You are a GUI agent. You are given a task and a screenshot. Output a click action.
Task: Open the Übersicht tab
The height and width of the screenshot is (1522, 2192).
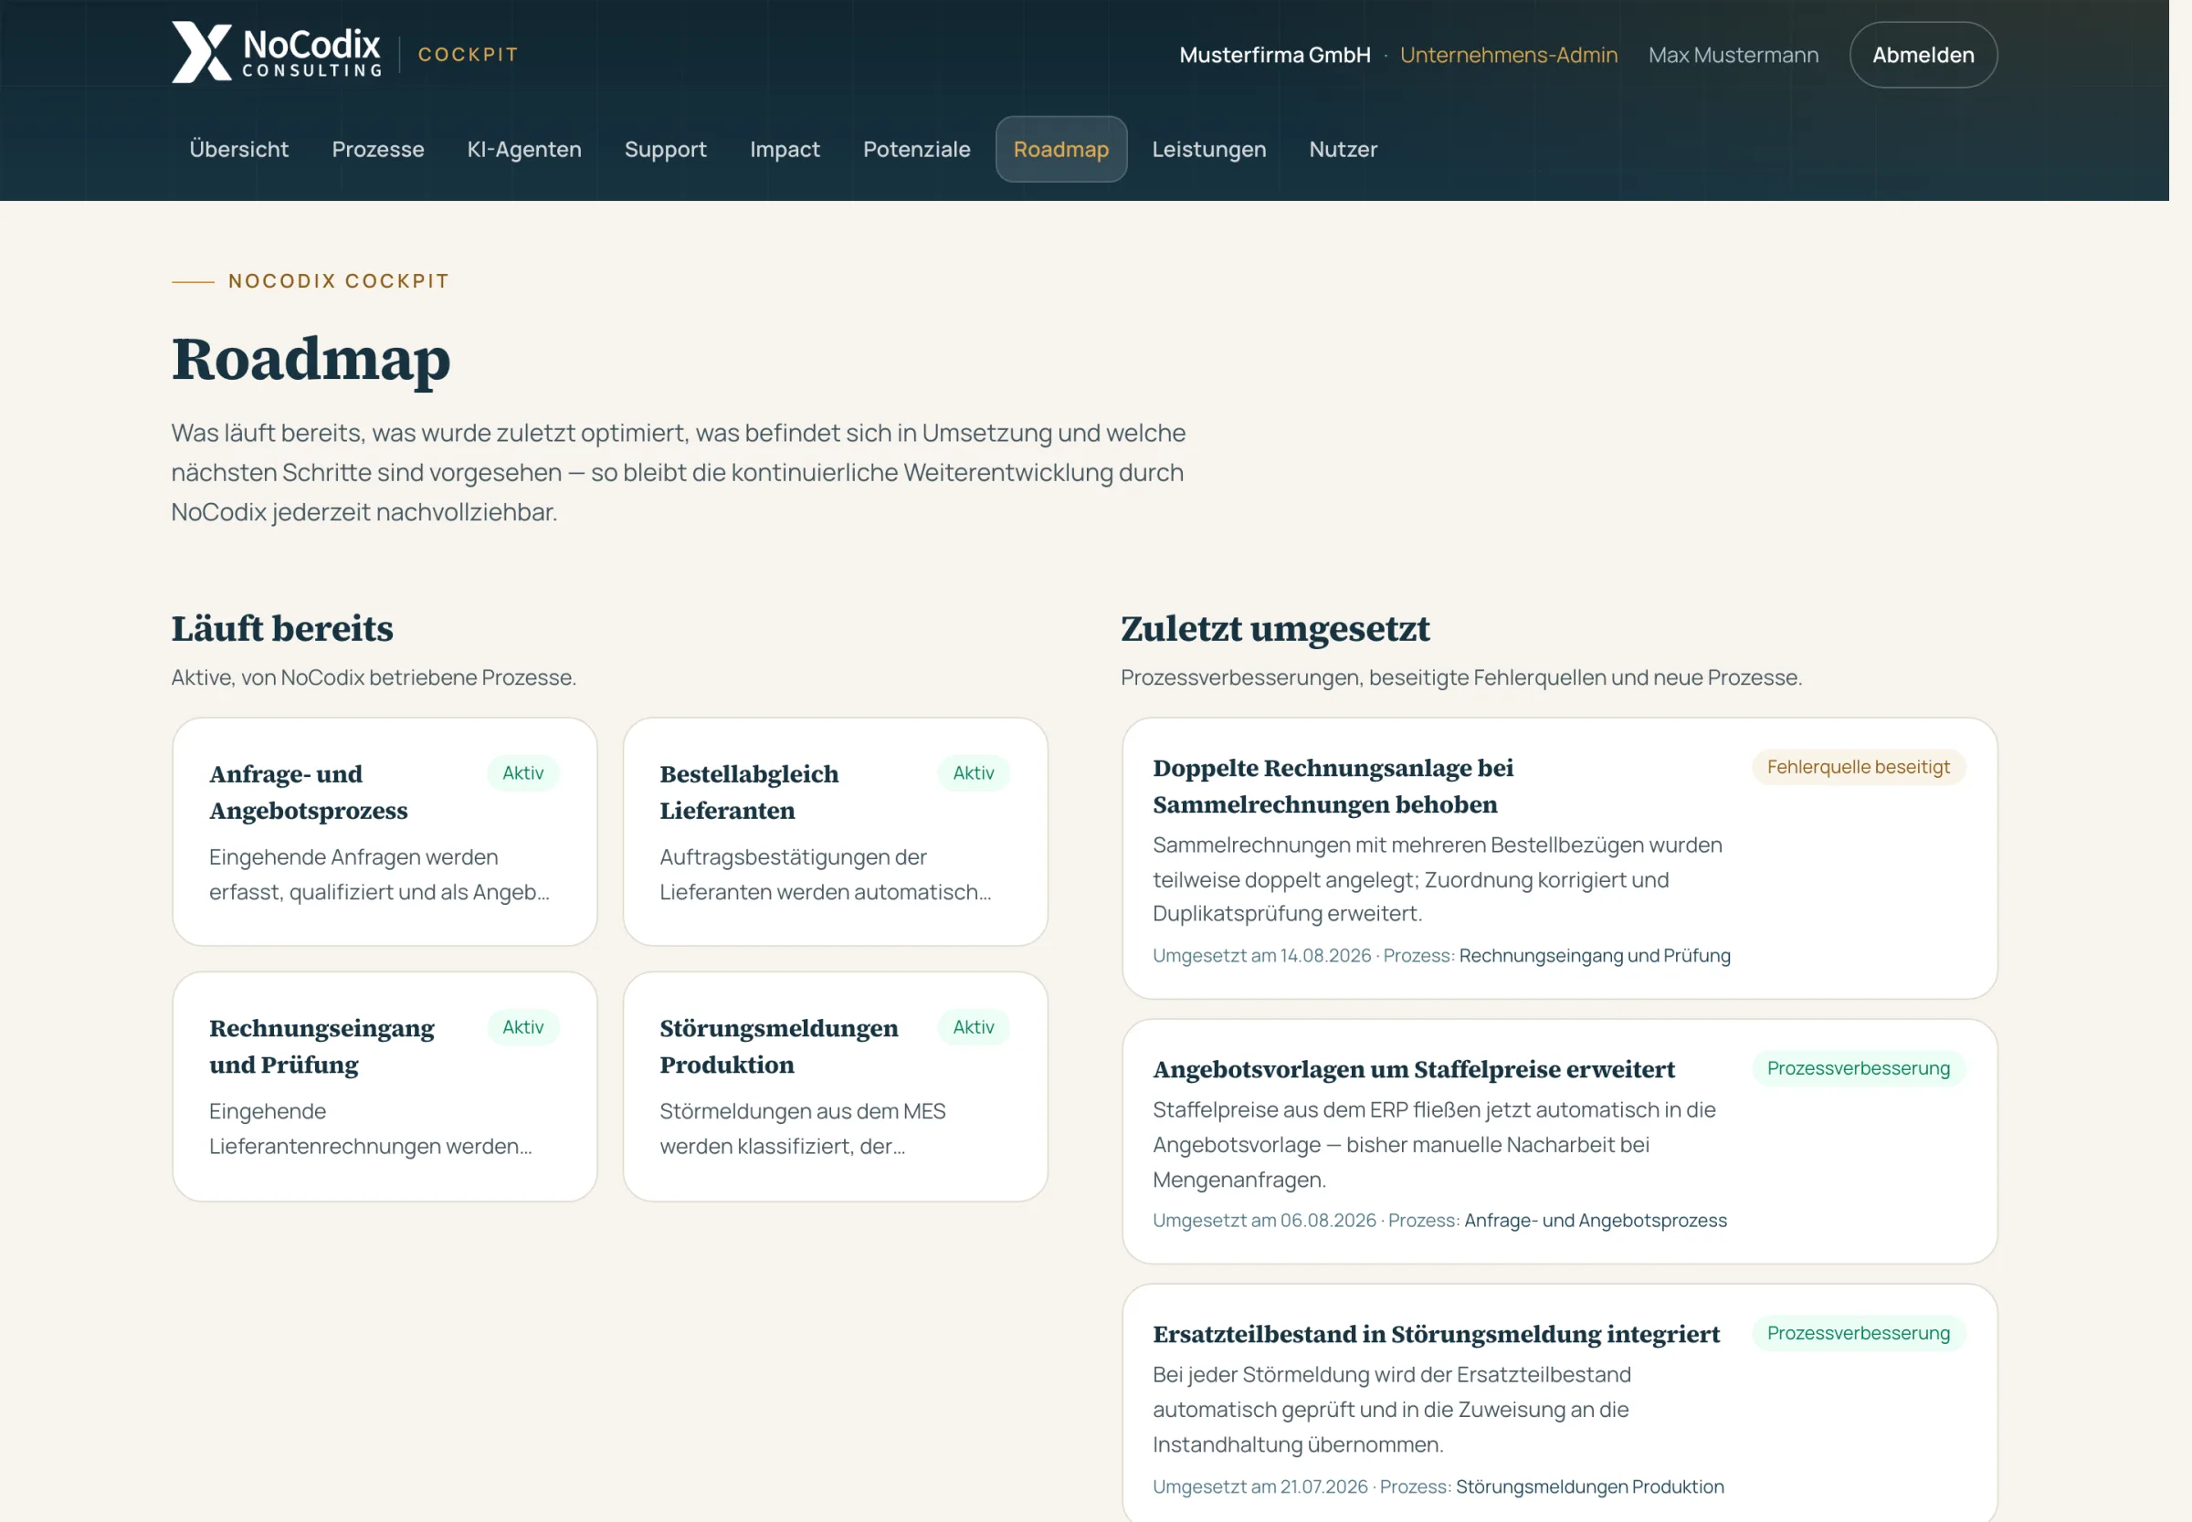pos(238,149)
